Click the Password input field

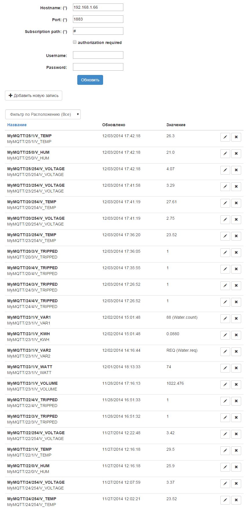(x=98, y=67)
